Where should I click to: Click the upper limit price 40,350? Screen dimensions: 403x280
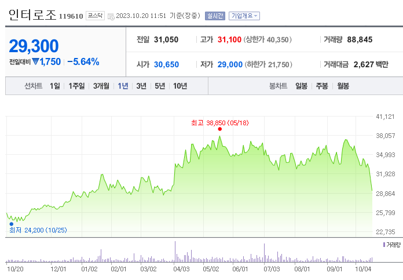pos(277,39)
